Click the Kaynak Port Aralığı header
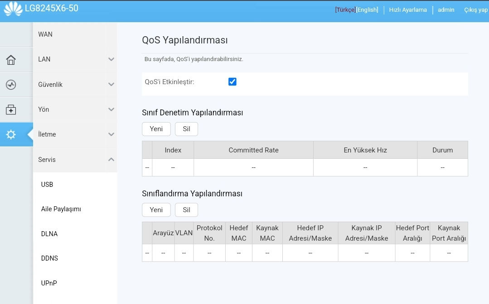This screenshot has height=304, width=489. coord(449,233)
